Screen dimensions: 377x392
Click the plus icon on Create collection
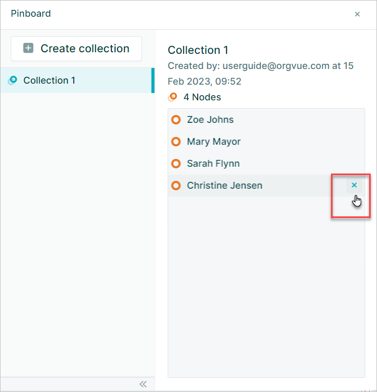pos(28,48)
